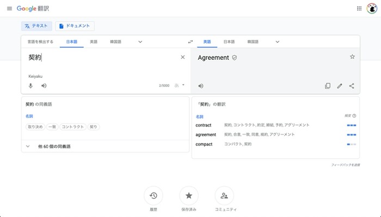Viewport: 381px width, 217px height.
Task: Open the Google apps grid
Action: click(359, 9)
